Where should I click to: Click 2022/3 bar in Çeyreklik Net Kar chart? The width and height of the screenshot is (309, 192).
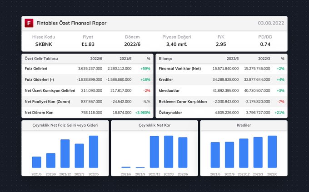(x=169, y=152)
